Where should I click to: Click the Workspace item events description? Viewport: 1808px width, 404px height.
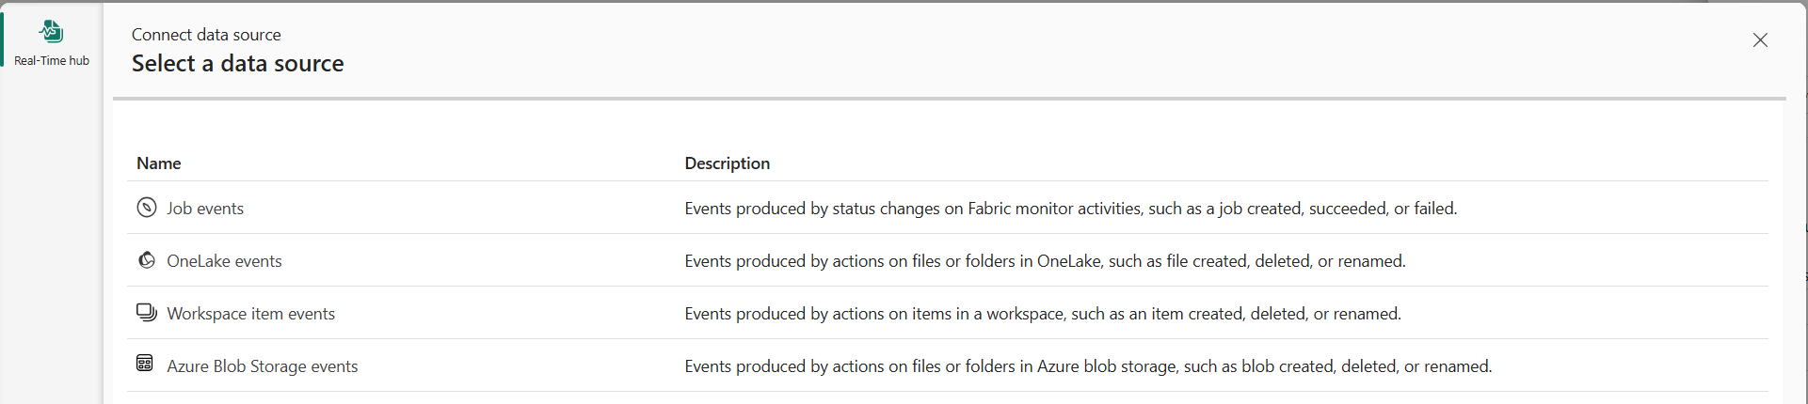pyautogui.click(x=1042, y=314)
